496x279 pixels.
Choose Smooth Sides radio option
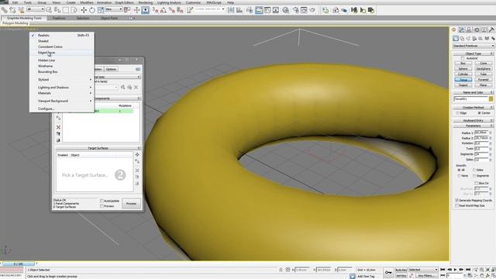click(x=474, y=170)
